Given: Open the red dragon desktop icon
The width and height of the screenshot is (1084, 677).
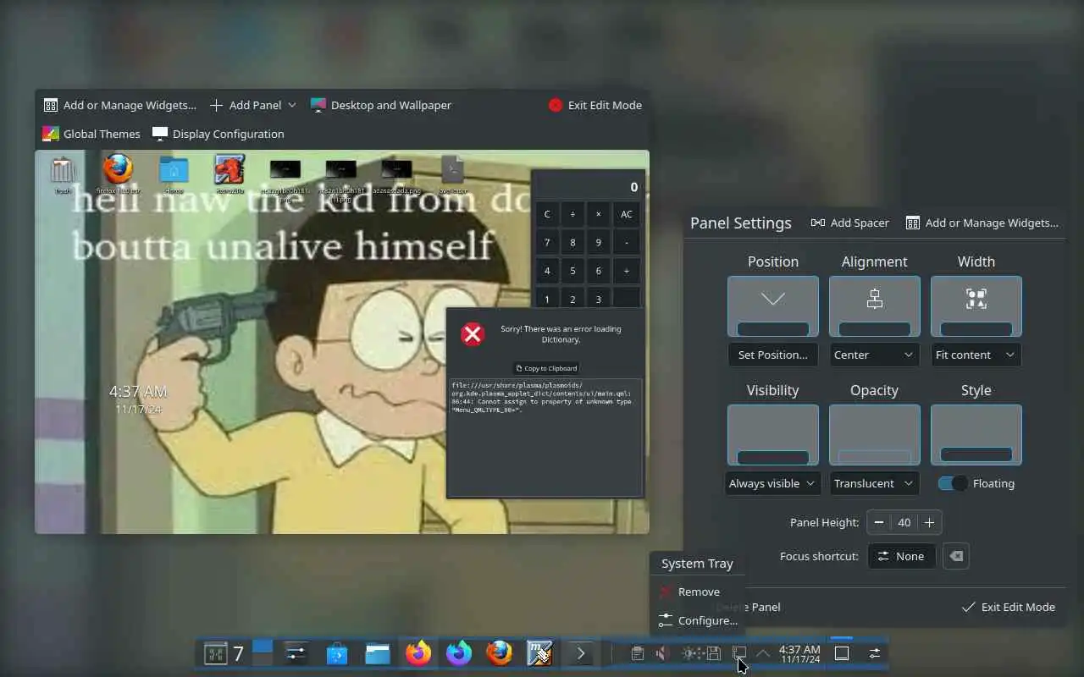Looking at the screenshot, I should pos(230,174).
